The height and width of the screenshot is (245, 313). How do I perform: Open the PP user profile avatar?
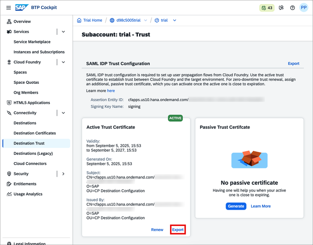(x=303, y=8)
